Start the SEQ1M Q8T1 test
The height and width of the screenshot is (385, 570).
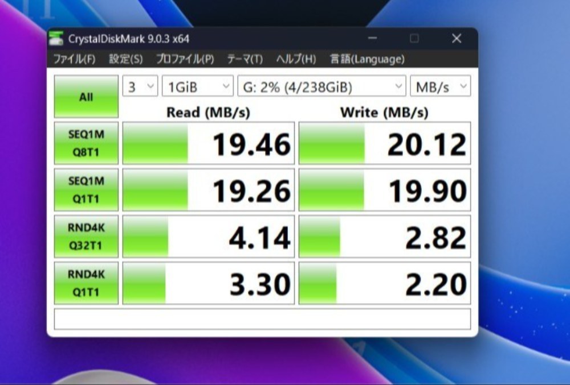click(86, 143)
